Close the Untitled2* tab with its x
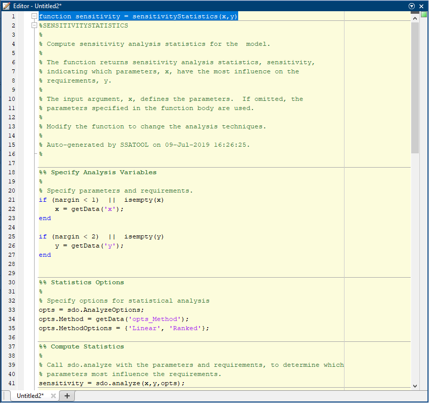The image size is (429, 403). [x=53, y=395]
